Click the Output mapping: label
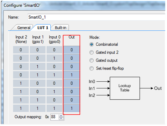Image resolution: width=167 pixels, height=126 pixels. pyautogui.click(x=28, y=117)
